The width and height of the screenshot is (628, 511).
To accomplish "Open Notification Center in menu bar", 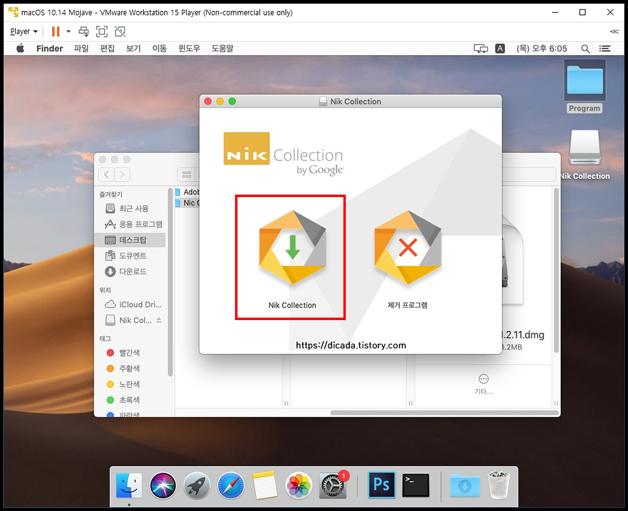I will (x=605, y=49).
